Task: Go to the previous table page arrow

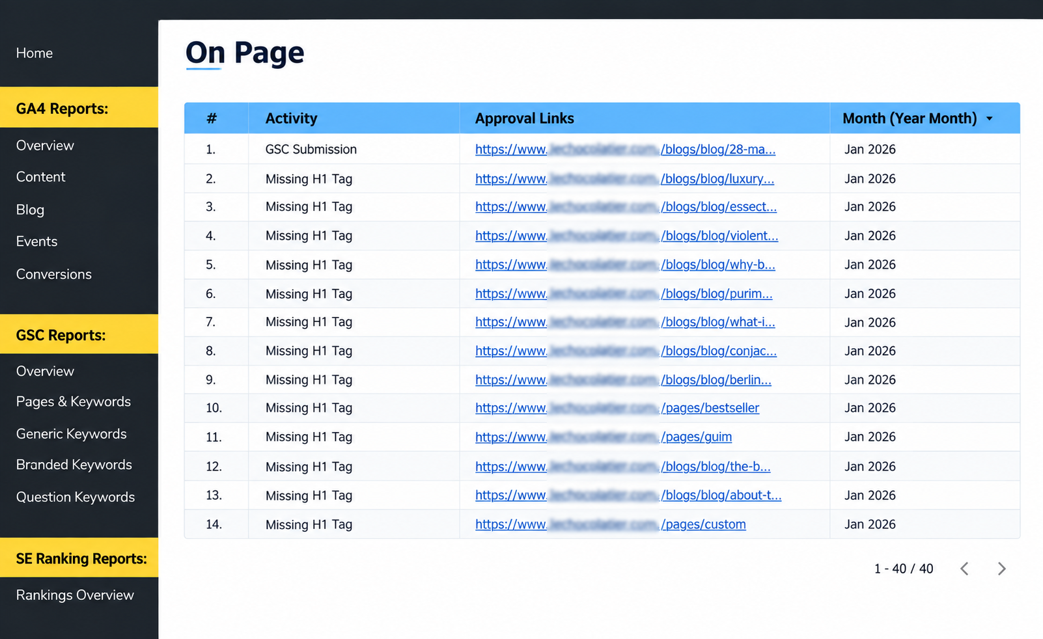Action: pyautogui.click(x=964, y=569)
